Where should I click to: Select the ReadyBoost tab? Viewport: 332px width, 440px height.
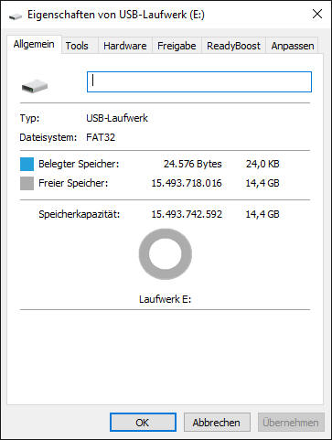tap(233, 46)
